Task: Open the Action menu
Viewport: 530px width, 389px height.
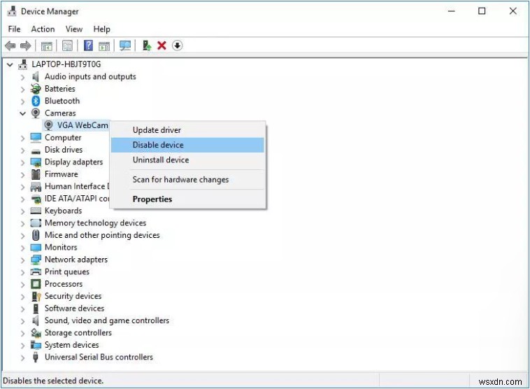Action: point(43,29)
